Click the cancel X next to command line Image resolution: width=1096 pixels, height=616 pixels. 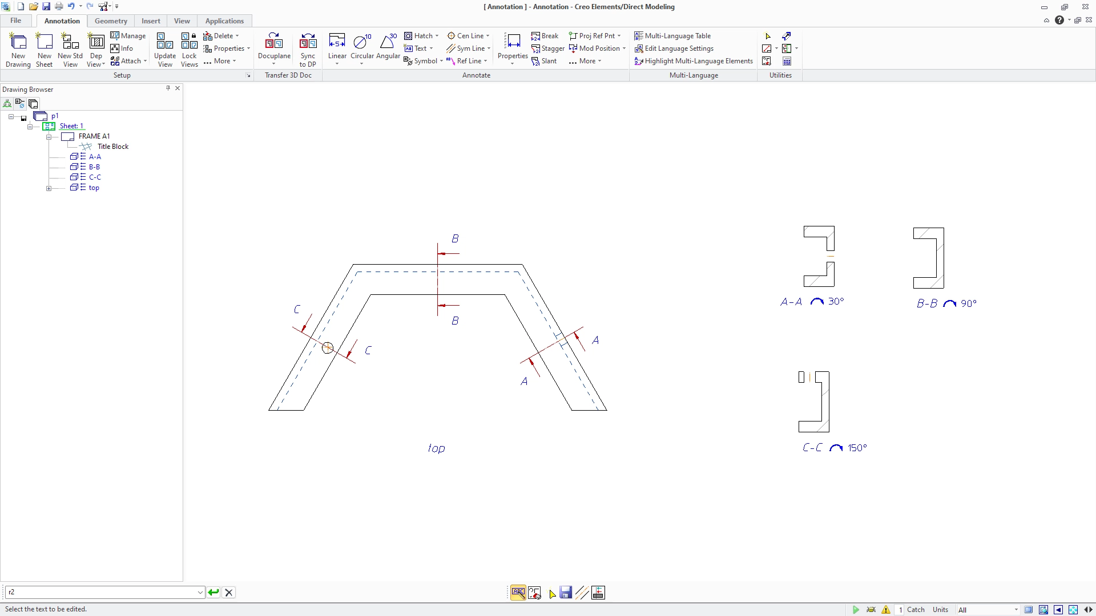[229, 592]
